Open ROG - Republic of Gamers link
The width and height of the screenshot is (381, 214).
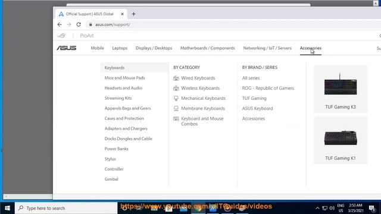coord(268,89)
